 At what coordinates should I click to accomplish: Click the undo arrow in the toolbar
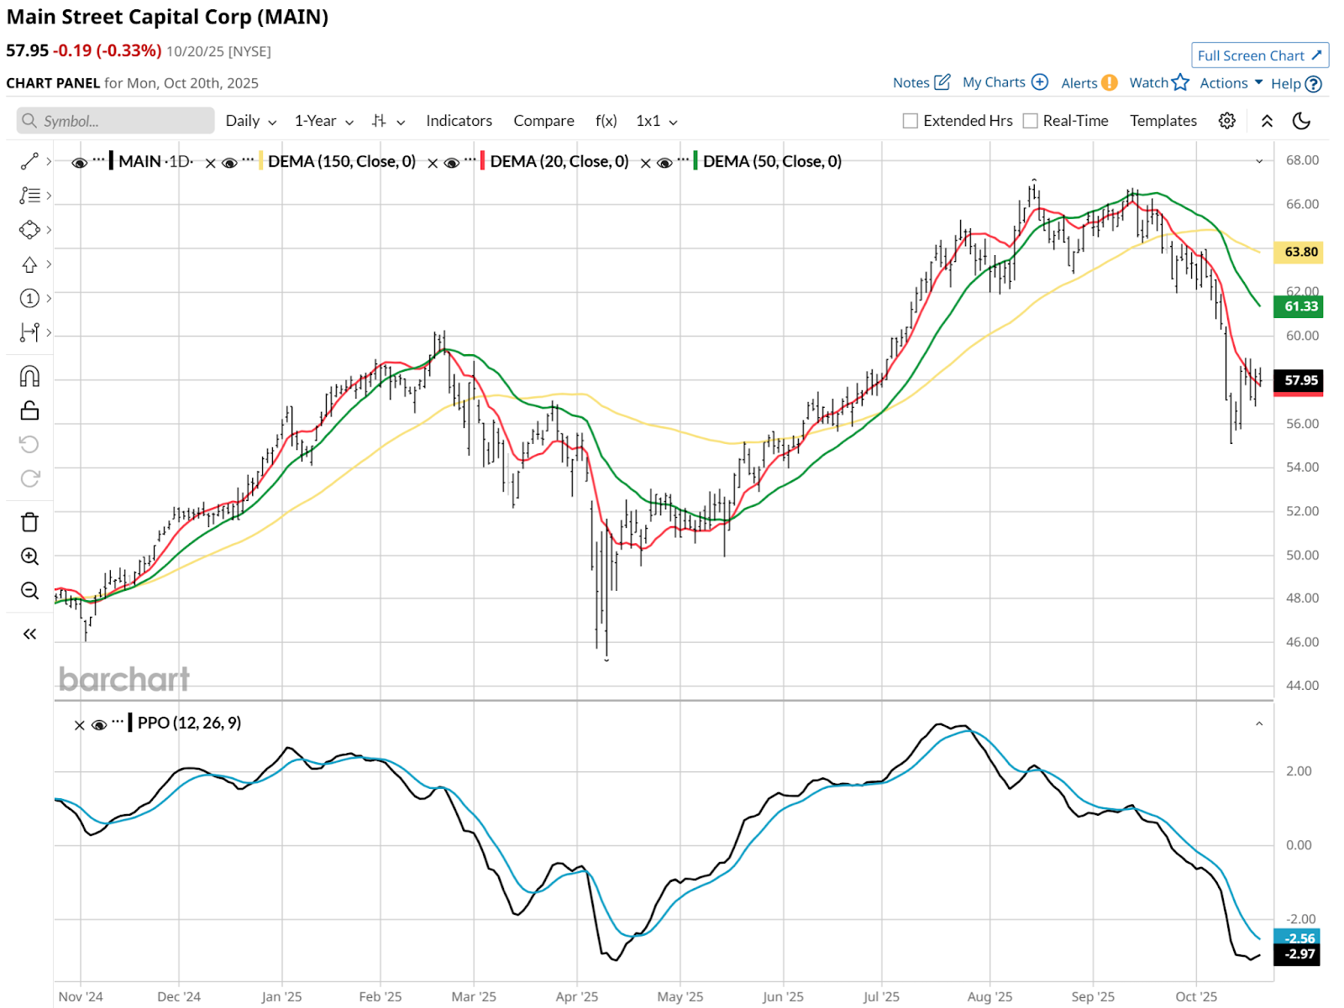click(x=29, y=444)
